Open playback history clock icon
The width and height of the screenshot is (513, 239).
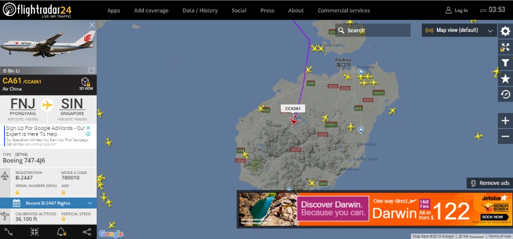point(505,94)
